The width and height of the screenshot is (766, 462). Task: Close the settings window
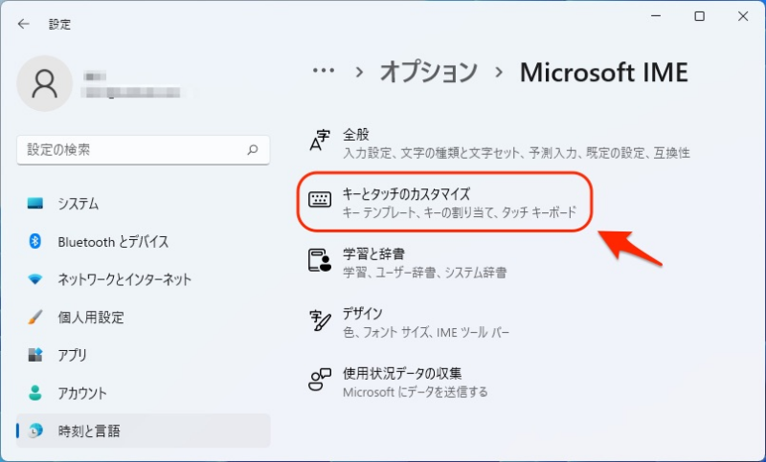(743, 16)
